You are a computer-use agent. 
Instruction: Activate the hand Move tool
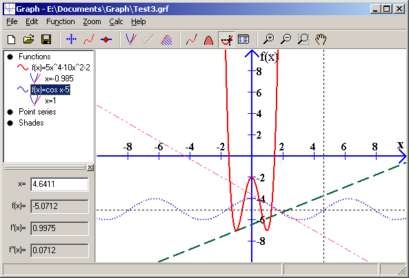[x=321, y=39]
